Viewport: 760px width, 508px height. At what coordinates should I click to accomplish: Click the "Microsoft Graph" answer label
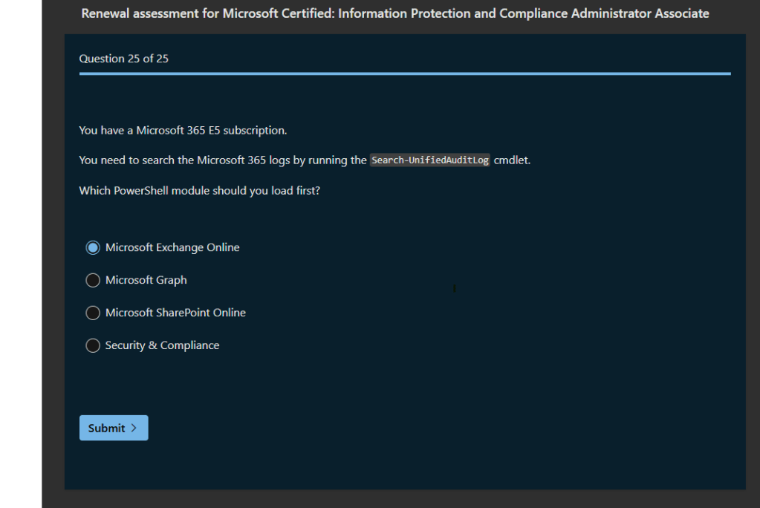tap(146, 280)
